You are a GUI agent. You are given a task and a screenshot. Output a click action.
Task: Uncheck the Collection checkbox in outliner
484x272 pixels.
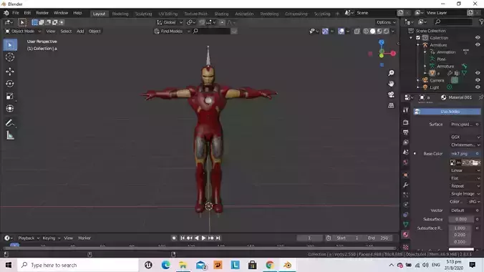(418, 38)
